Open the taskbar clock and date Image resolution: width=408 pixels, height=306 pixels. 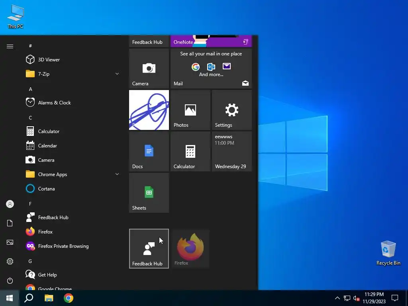(374, 298)
